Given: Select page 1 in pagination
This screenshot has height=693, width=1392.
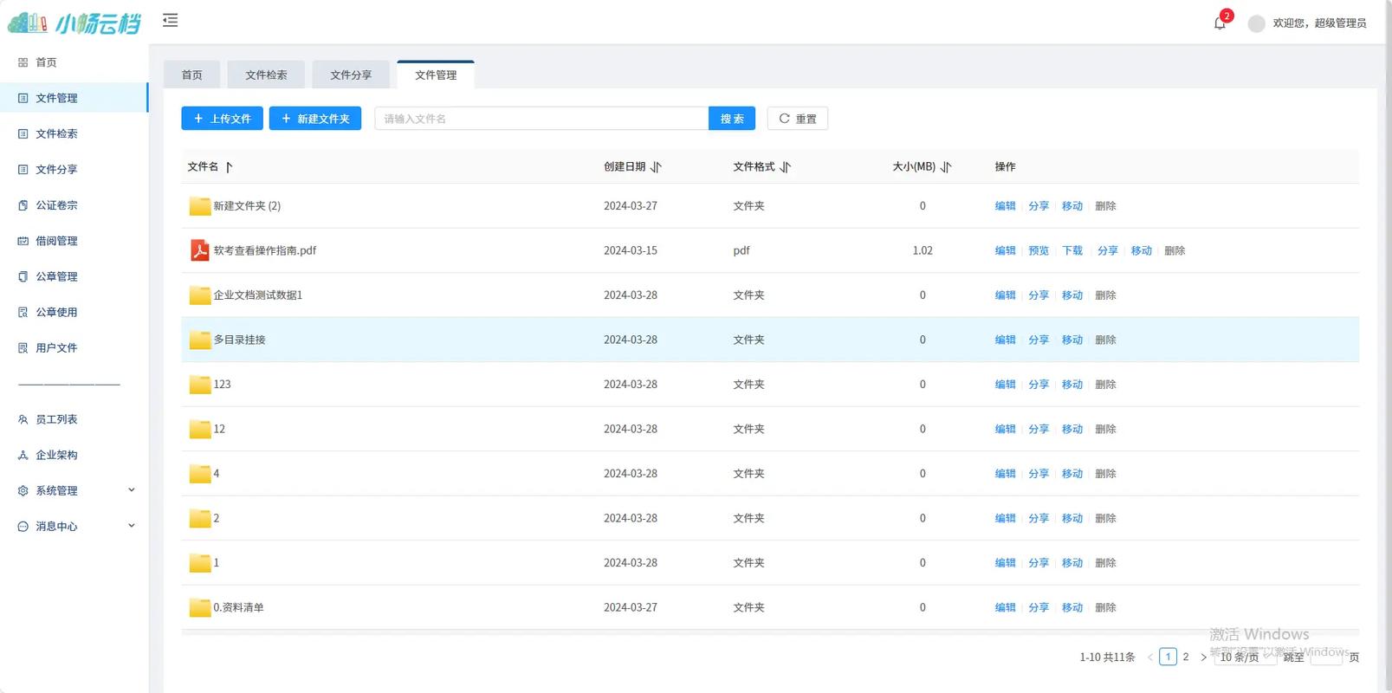Looking at the screenshot, I should coord(1168,657).
